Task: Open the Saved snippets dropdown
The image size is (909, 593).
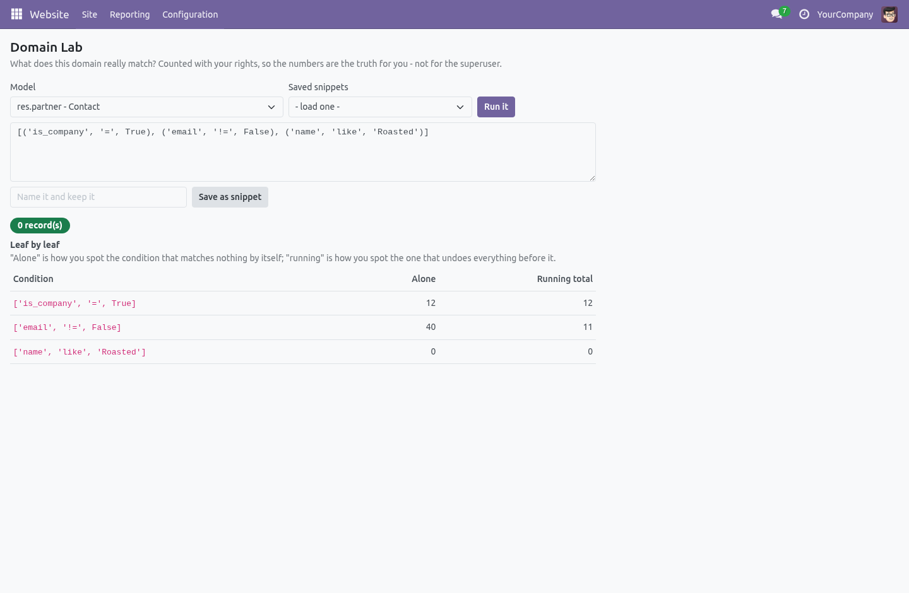Action: [x=380, y=107]
